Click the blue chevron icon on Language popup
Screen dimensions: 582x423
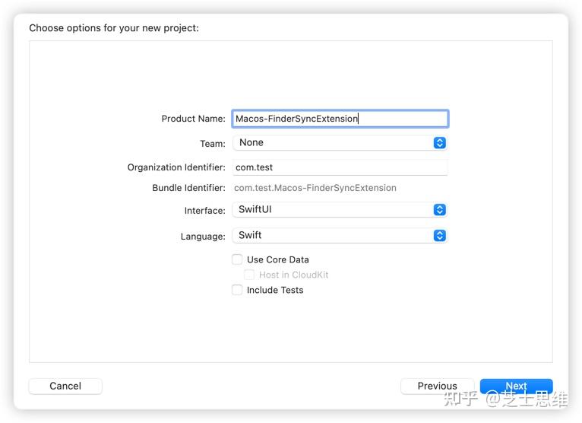click(x=439, y=235)
